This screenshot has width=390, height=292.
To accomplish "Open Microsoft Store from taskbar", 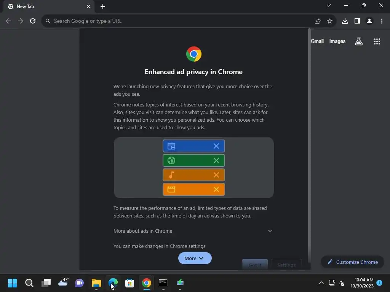I will click(129, 283).
